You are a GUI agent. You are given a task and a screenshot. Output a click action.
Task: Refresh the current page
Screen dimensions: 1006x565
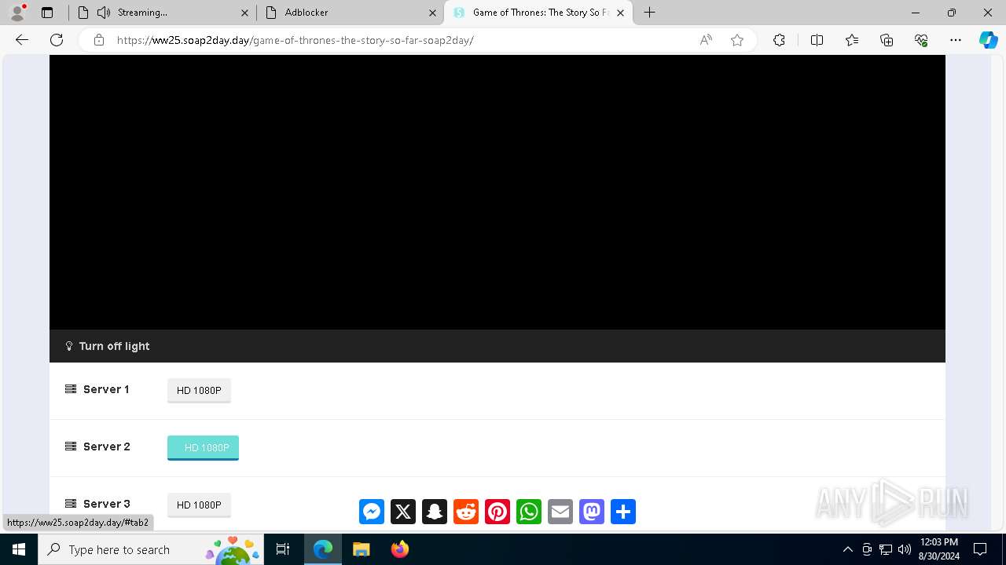(x=57, y=40)
